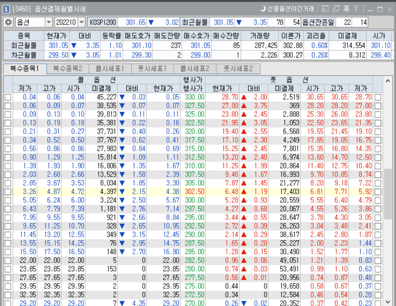This screenshot has height=306, width=396.
Task: Check the put checkbox for strike 310.00
Action: (378, 166)
